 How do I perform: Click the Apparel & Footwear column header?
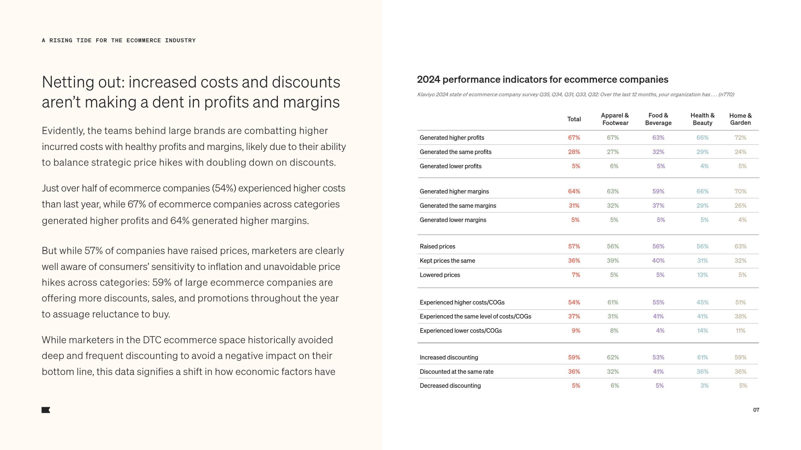point(615,119)
